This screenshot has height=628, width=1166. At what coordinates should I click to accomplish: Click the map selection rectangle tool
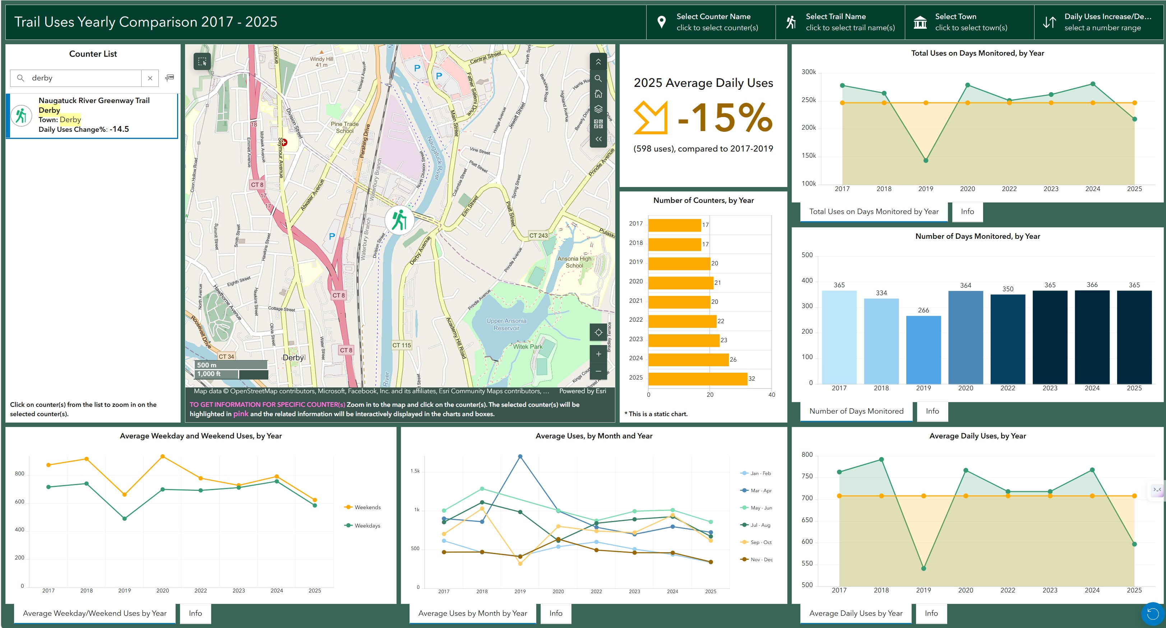pyautogui.click(x=202, y=61)
